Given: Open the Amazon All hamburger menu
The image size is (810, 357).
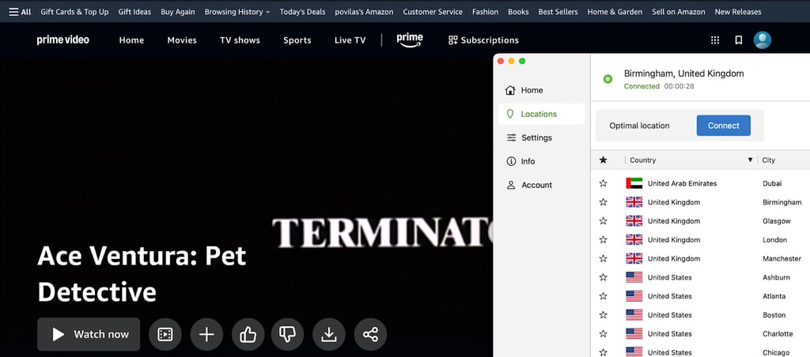Looking at the screenshot, I should 20,12.
